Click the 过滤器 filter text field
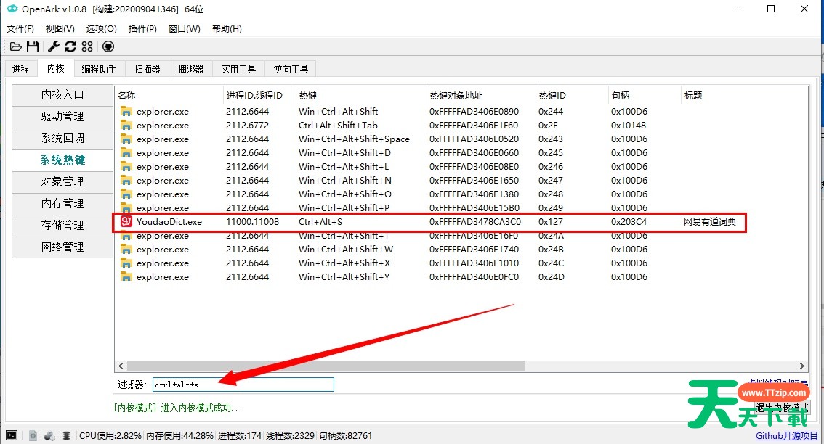 click(x=242, y=385)
